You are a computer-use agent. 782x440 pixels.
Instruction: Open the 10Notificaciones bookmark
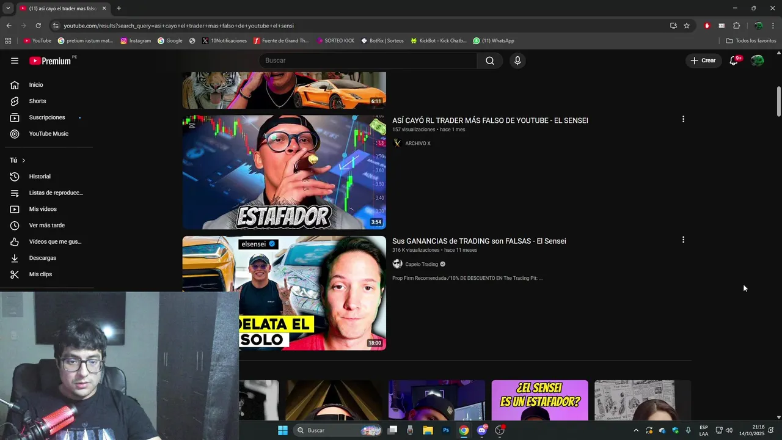[x=224, y=41]
